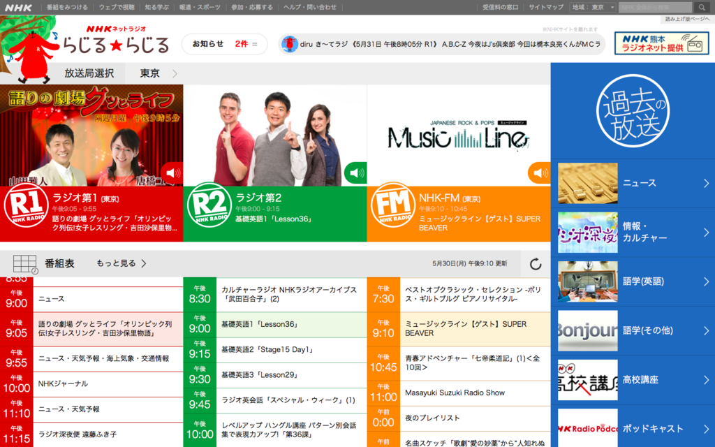Open 語学(その他) category
Image resolution: width=715 pixels, height=447 pixels.
coord(633,330)
